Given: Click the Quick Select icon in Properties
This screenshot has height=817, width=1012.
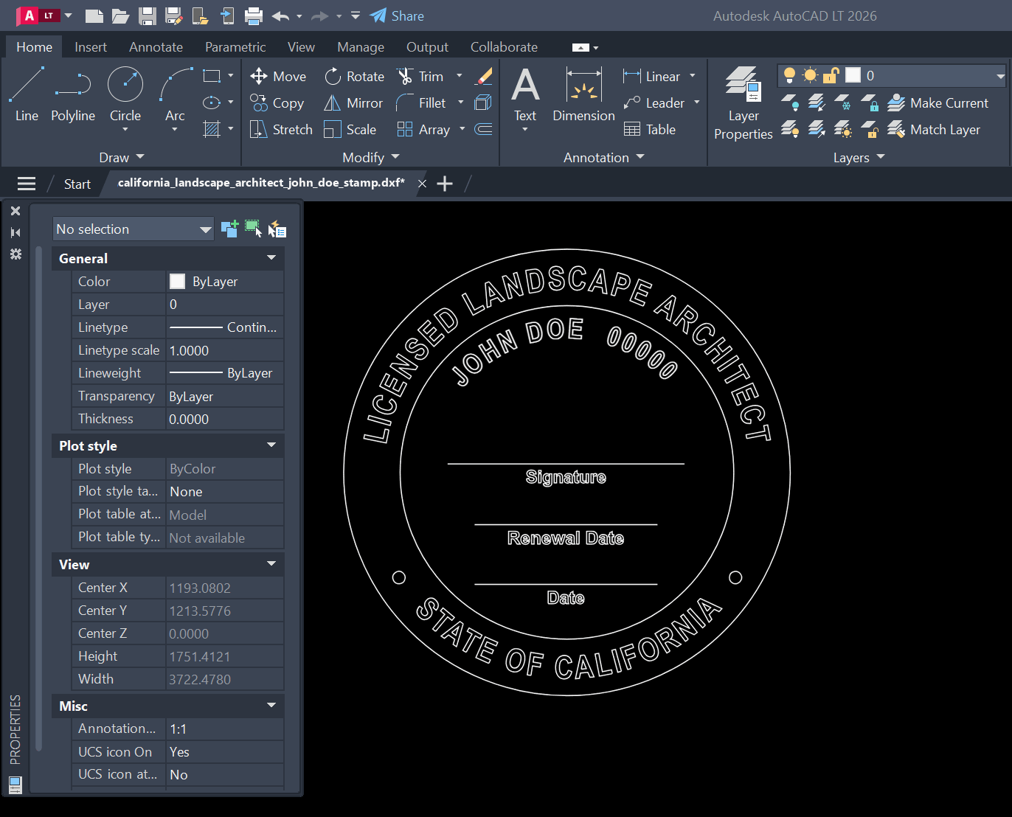Looking at the screenshot, I should click(x=277, y=229).
